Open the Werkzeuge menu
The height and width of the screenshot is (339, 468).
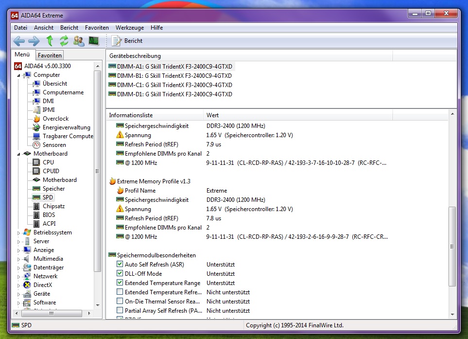130,27
